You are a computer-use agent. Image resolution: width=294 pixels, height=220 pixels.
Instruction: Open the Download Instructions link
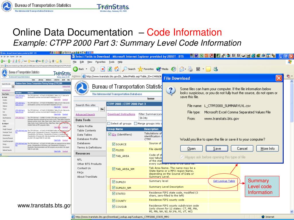tap(121, 114)
